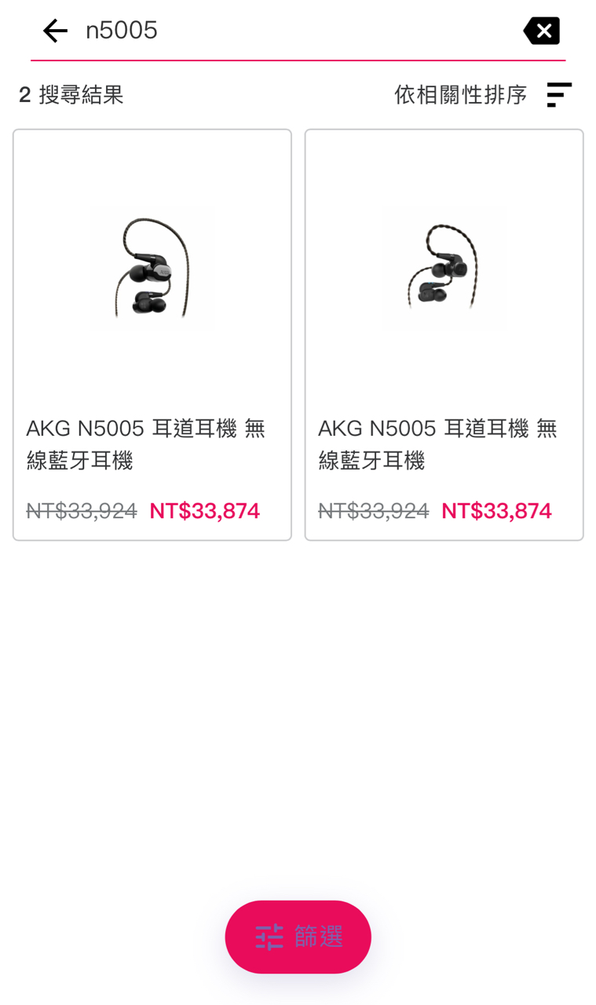Open the pink 篩選 filter button
Image resolution: width=596 pixels, height=1005 pixels.
coord(298,937)
